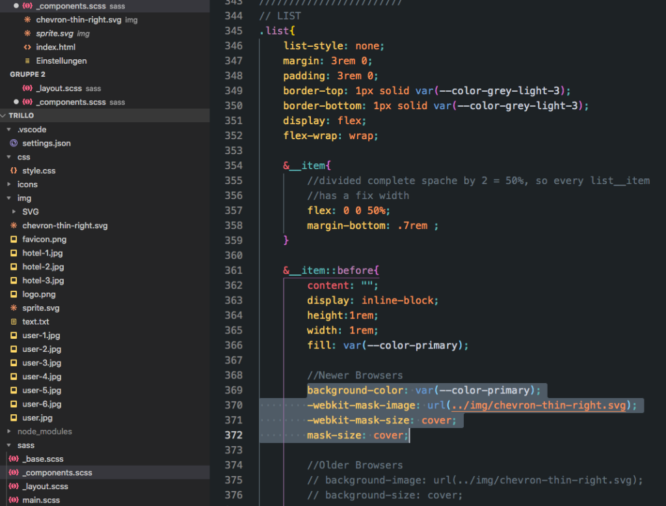The height and width of the screenshot is (506, 666).
Task: Click line number 361 in the gutter
Action: (x=233, y=270)
